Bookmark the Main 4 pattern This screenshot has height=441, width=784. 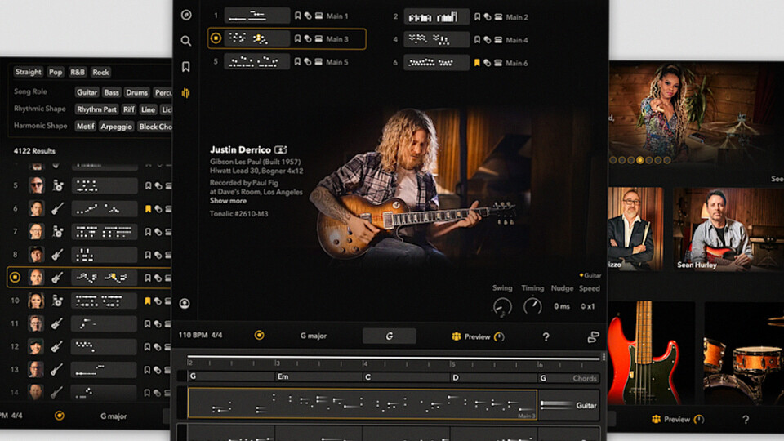477,40
